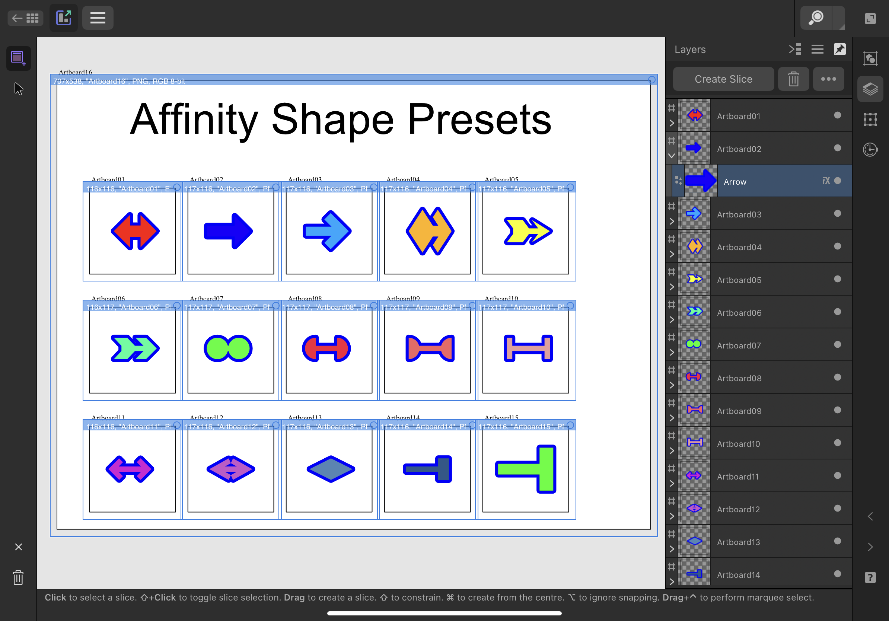This screenshot has width=889, height=621.
Task: Click the deselect X icon
Action: [x=18, y=547]
